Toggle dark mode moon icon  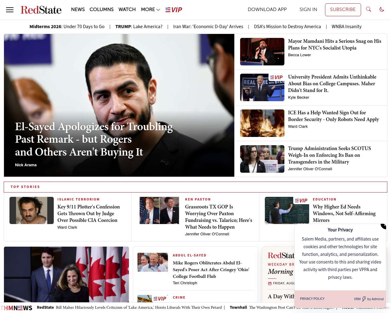[x=382, y=9]
